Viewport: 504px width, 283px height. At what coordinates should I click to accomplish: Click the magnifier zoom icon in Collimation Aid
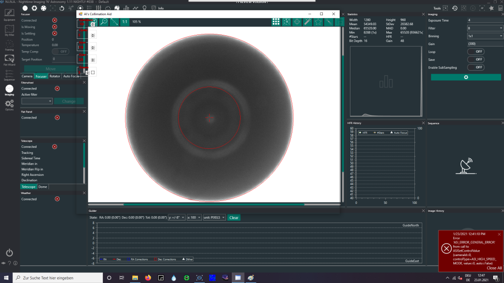tap(103, 22)
